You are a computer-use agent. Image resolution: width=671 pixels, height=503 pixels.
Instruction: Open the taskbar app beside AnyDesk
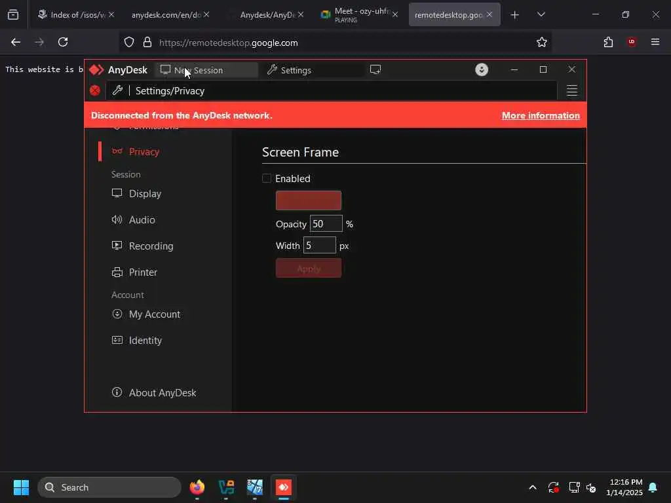(255, 487)
